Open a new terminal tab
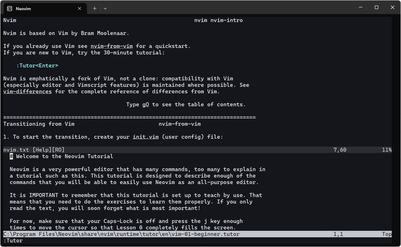401x247 pixels. pyautogui.click(x=94, y=9)
